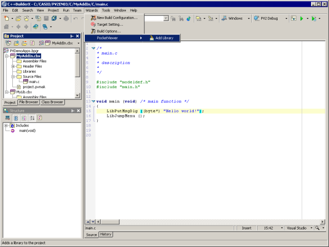Click the Print toolbar icon
Viewport: 329px width, 247px height.
[66, 19]
